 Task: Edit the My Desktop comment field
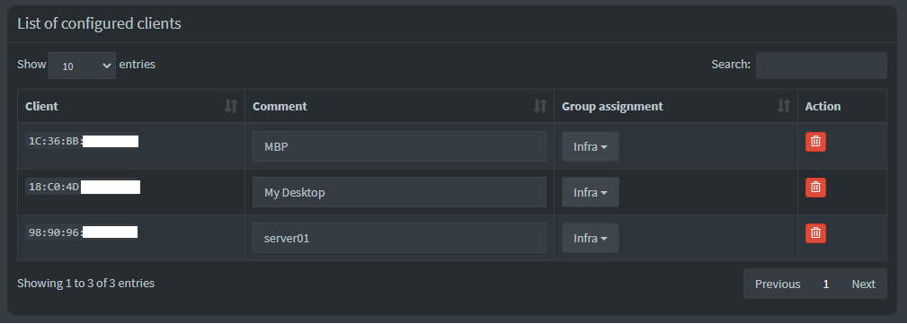coord(399,192)
